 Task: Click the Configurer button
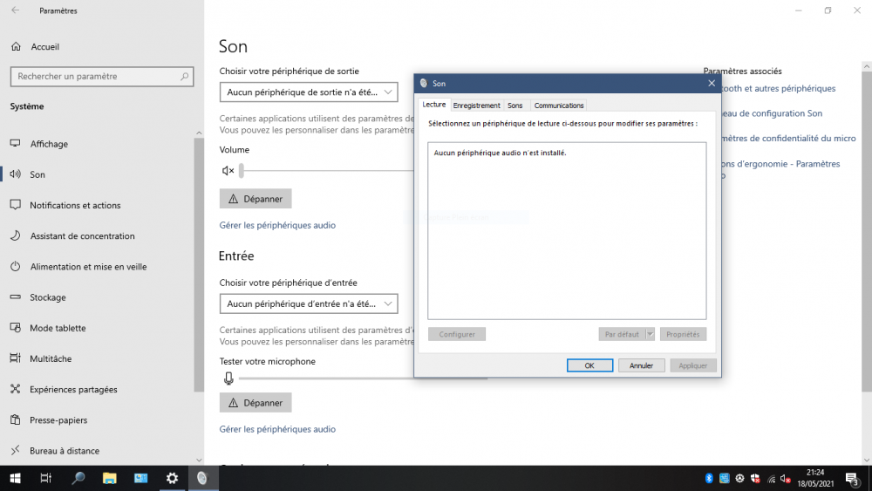tap(457, 334)
